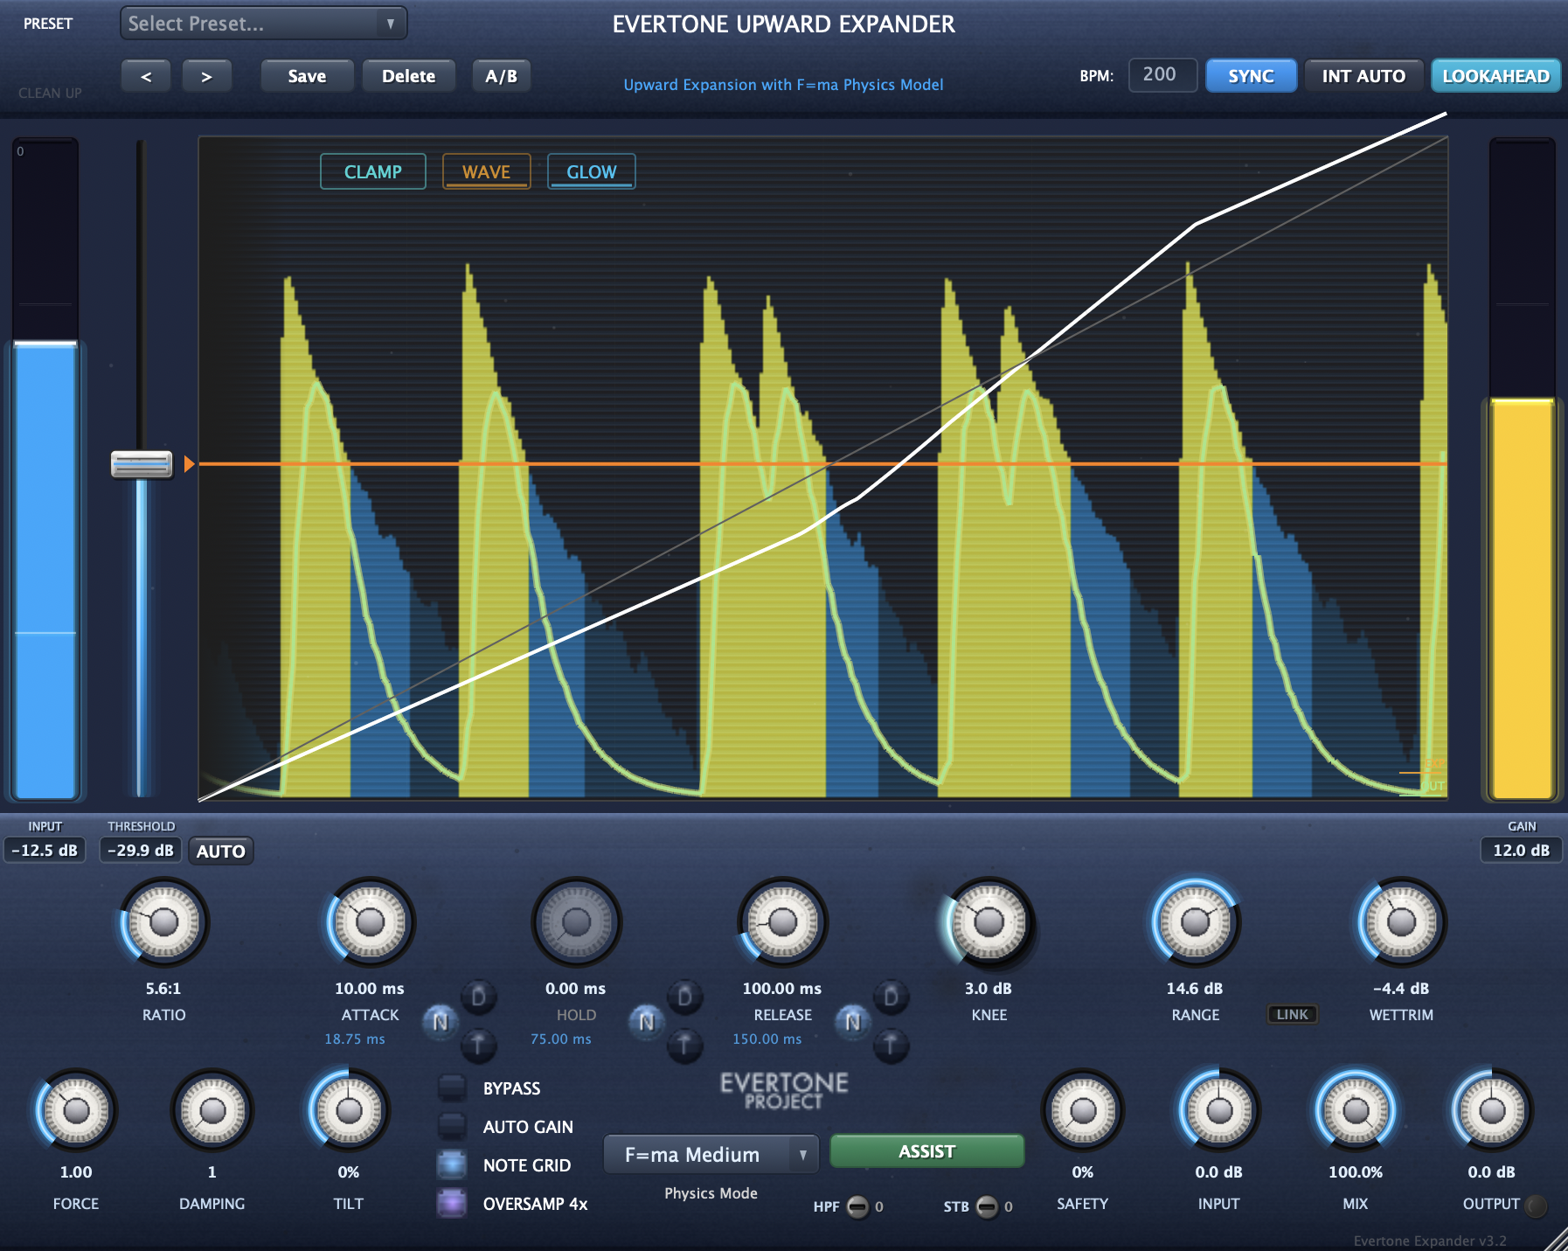This screenshot has width=1568, height=1251.
Task: Enable OVERSAMP 4x
Action: point(451,1204)
